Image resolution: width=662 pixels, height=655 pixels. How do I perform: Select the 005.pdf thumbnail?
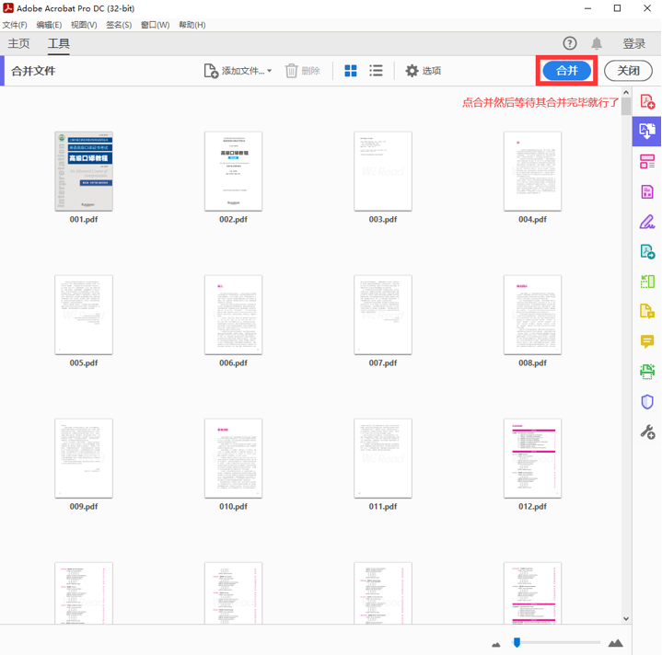pyautogui.click(x=84, y=315)
